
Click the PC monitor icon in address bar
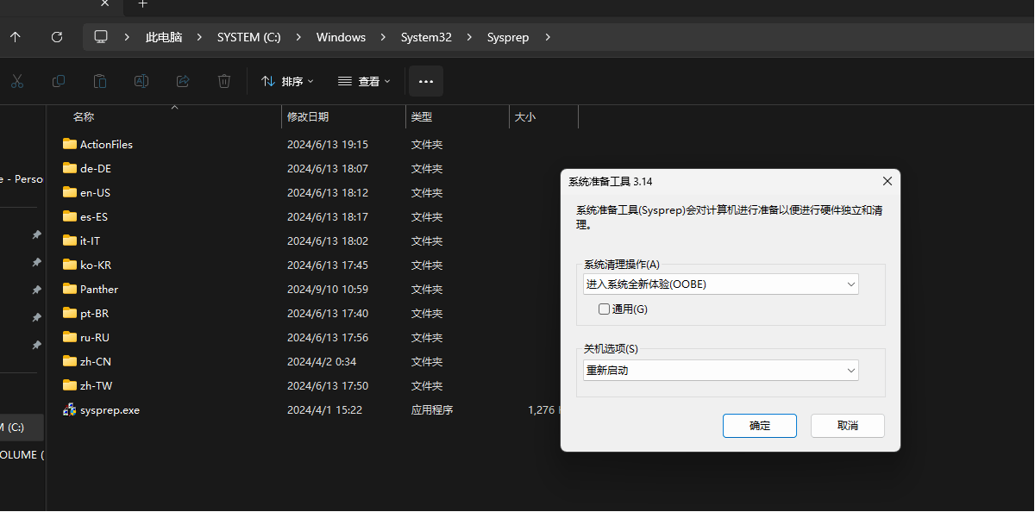pos(101,37)
